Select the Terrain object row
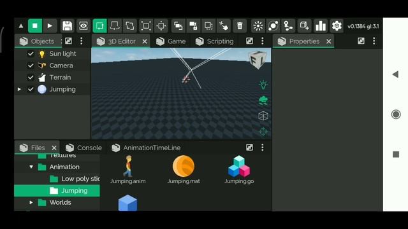 click(52, 78)
